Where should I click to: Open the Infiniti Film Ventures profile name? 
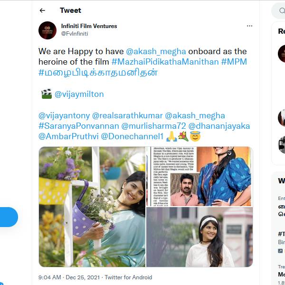89,26
